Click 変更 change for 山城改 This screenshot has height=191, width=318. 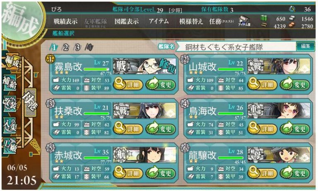click(295, 84)
